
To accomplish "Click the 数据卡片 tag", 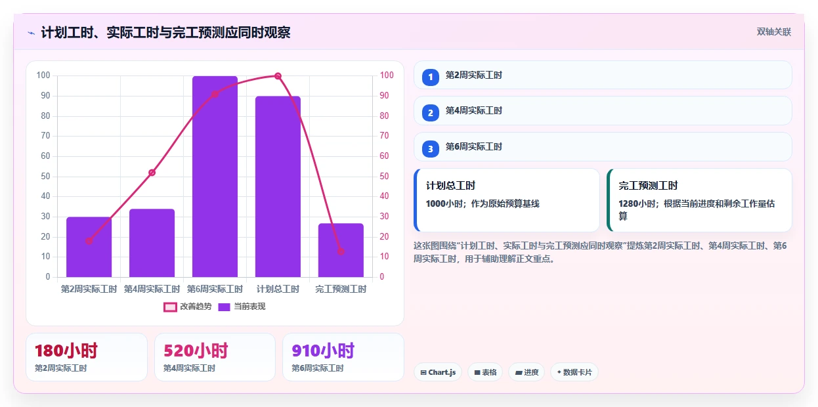I will pos(574,372).
